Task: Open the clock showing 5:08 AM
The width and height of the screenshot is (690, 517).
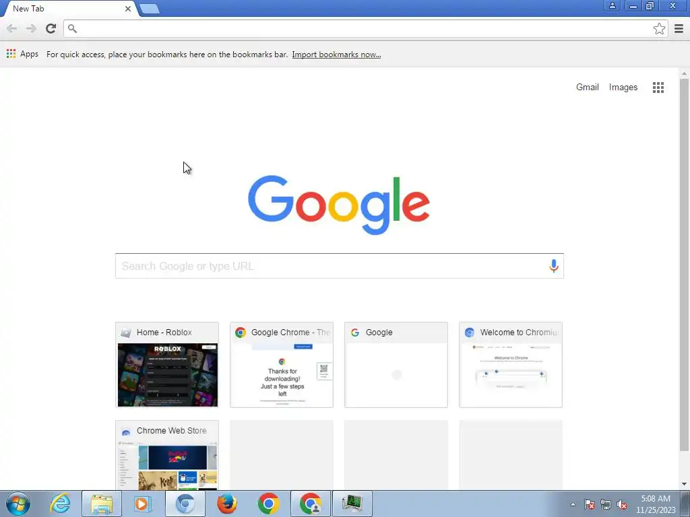Action: coord(655,504)
